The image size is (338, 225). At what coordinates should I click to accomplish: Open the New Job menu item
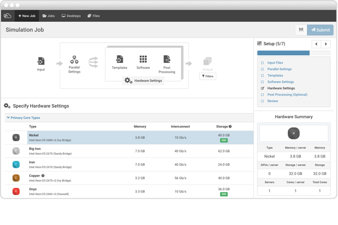[x=26, y=16]
